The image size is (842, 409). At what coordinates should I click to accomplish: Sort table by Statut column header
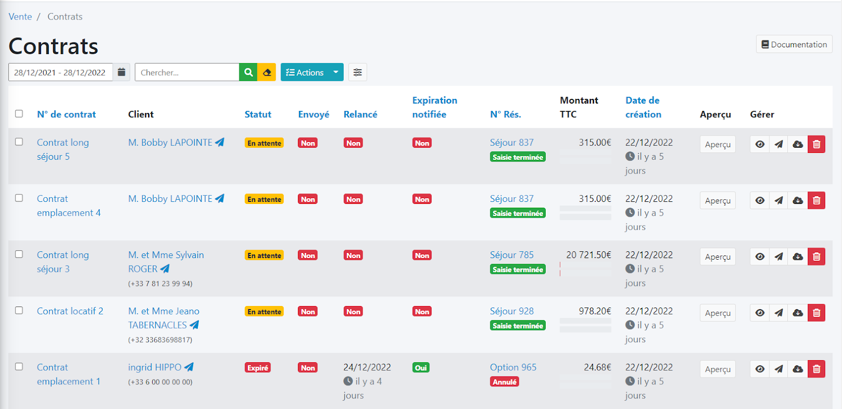(x=258, y=114)
